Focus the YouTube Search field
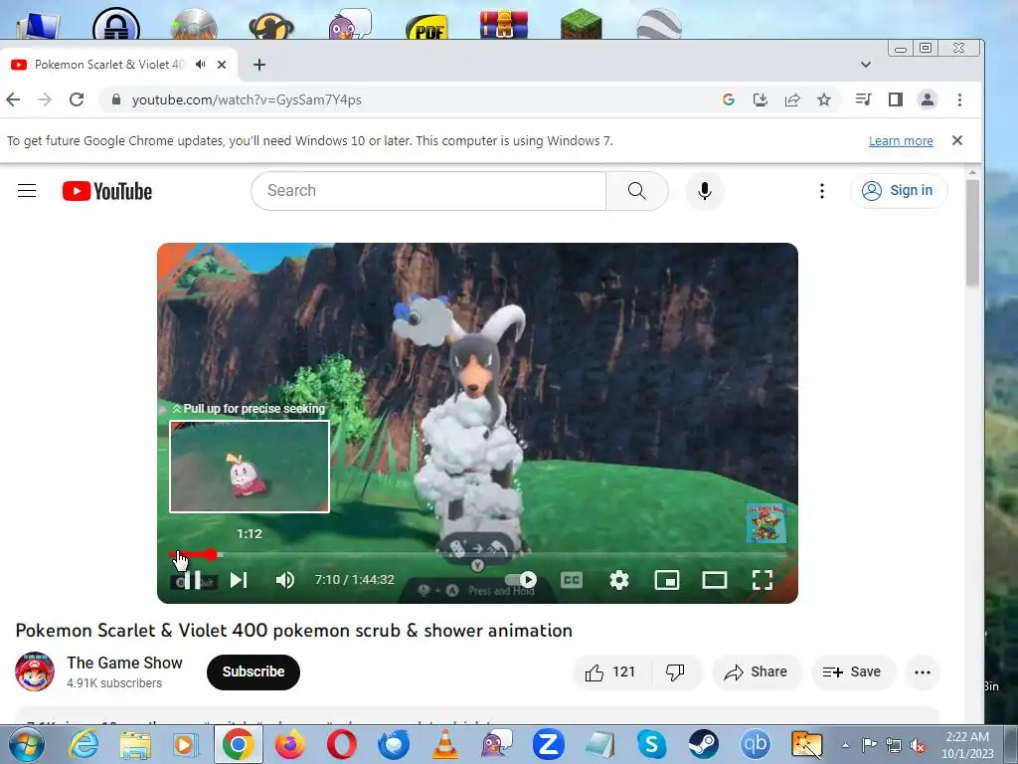The height and width of the screenshot is (764, 1018). pyautogui.click(x=428, y=190)
